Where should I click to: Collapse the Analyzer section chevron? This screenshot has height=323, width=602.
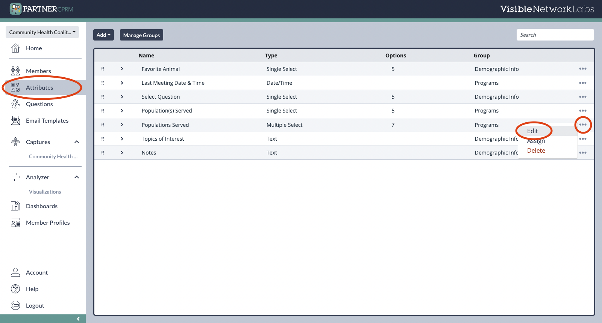coord(77,177)
